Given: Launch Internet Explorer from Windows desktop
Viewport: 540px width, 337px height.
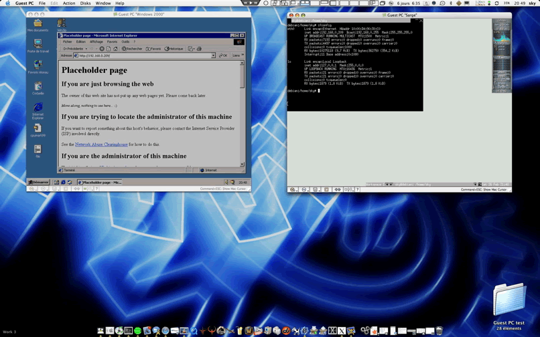Looking at the screenshot, I should click(x=38, y=108).
